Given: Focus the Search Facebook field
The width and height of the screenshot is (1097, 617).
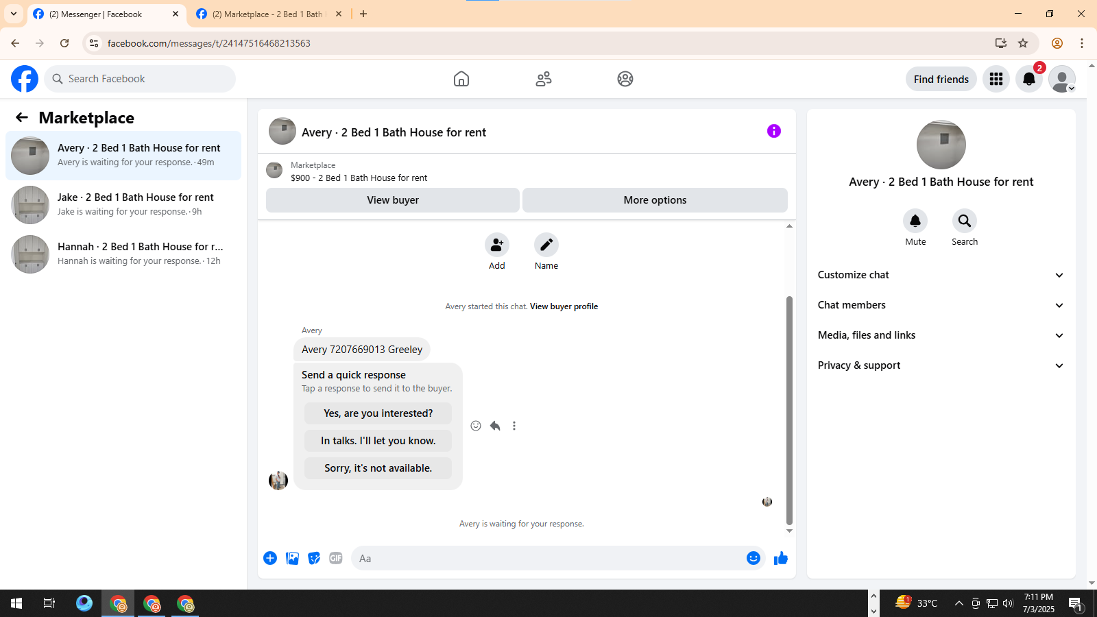Looking at the screenshot, I should (x=140, y=79).
